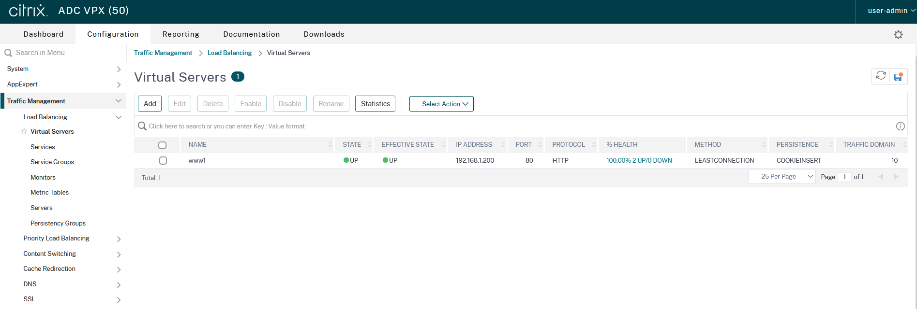917x309 pixels.
Task: Click the refresh icon
Action: [x=881, y=76]
